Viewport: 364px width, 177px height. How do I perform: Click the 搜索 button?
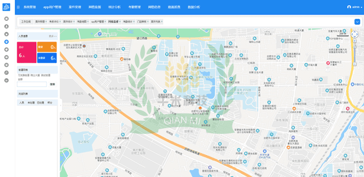53,84
